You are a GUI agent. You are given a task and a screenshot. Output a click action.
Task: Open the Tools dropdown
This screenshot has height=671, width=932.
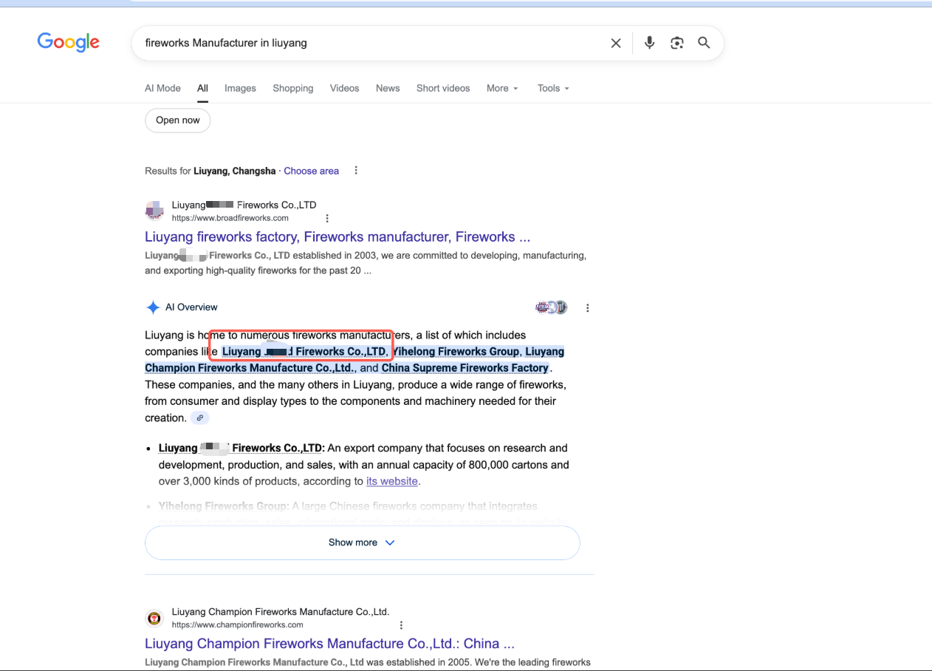[553, 88]
